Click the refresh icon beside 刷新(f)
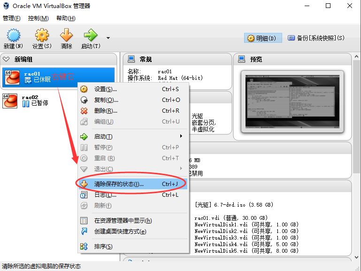Screen dimensions: 361x271 point(84,205)
